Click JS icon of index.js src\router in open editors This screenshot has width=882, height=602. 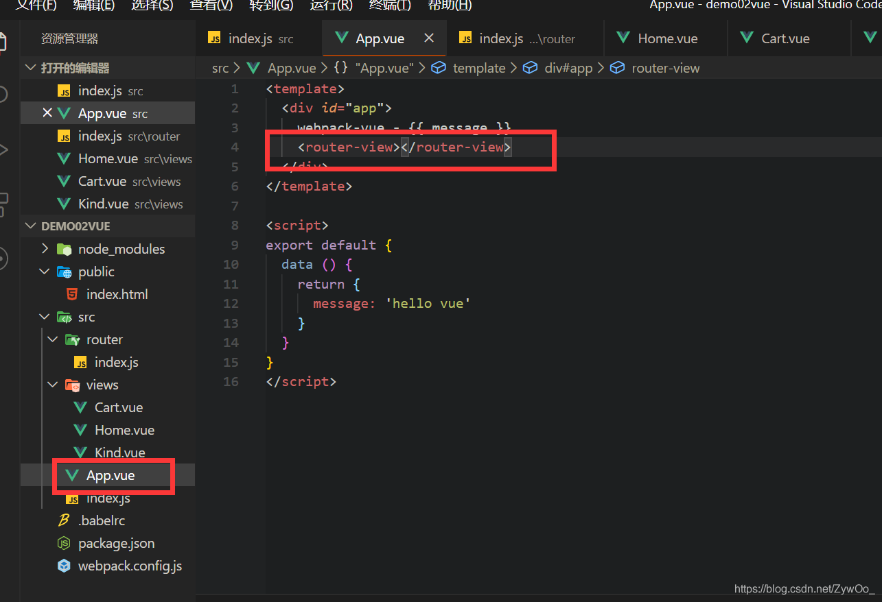64,136
